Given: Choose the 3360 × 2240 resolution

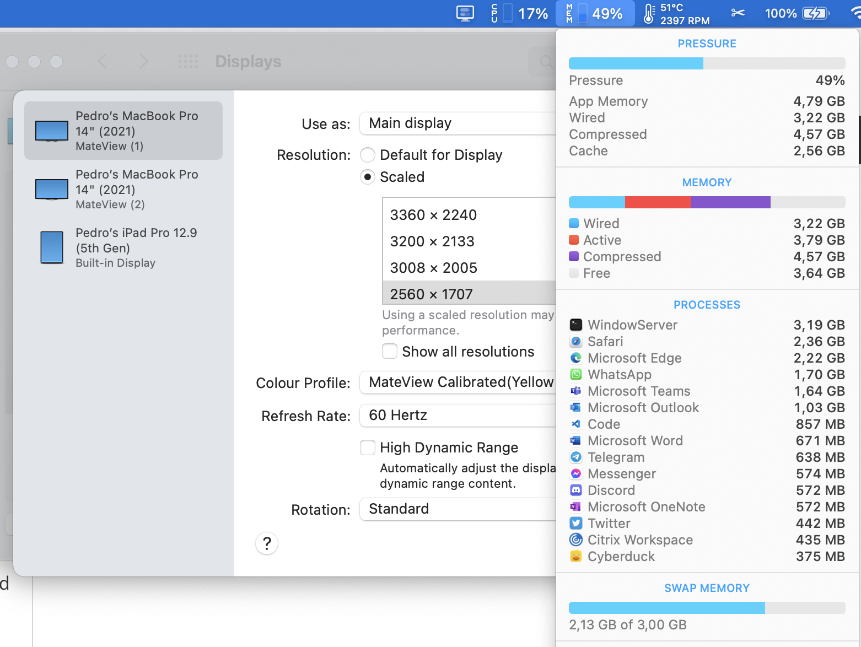Looking at the screenshot, I should 469,215.
